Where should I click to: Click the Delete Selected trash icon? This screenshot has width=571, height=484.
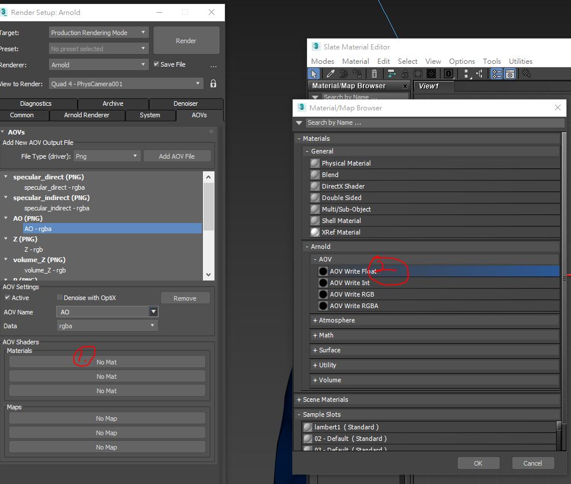374,74
